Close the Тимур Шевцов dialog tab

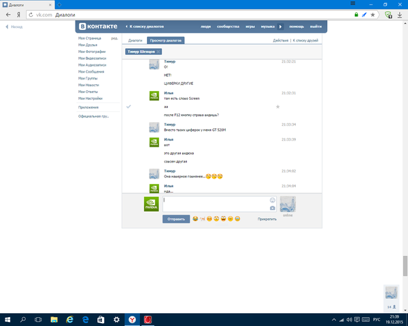(x=158, y=52)
